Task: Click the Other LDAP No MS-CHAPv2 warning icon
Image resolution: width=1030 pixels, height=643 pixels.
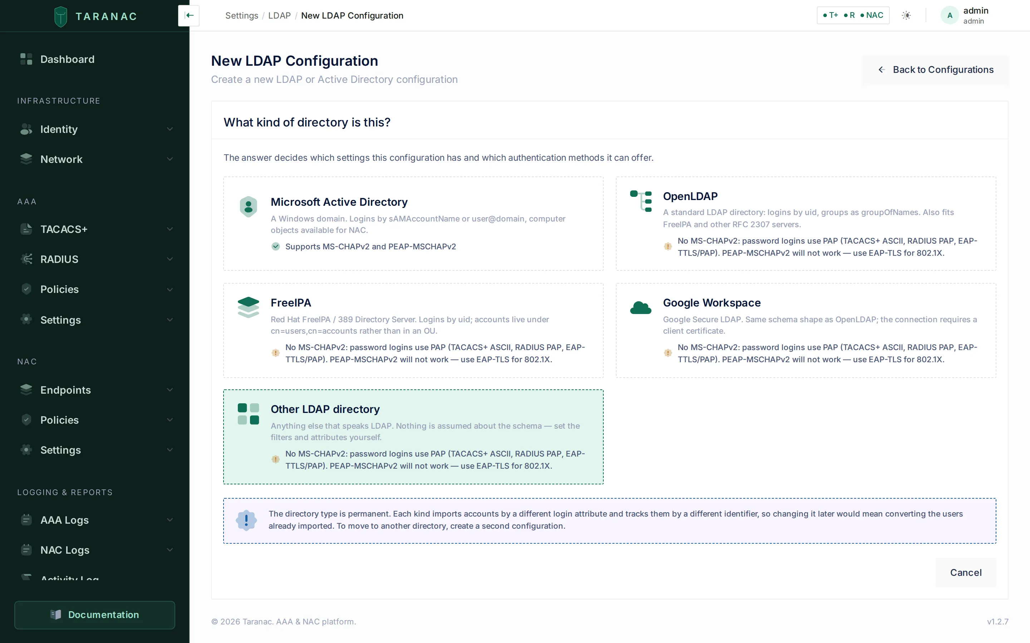Action: coord(276,459)
